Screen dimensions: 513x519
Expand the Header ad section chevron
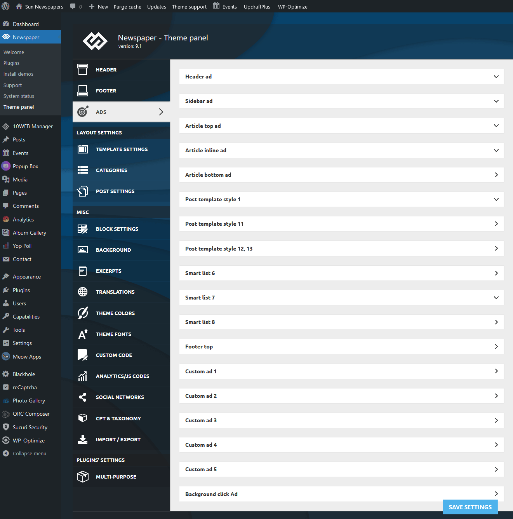point(496,77)
